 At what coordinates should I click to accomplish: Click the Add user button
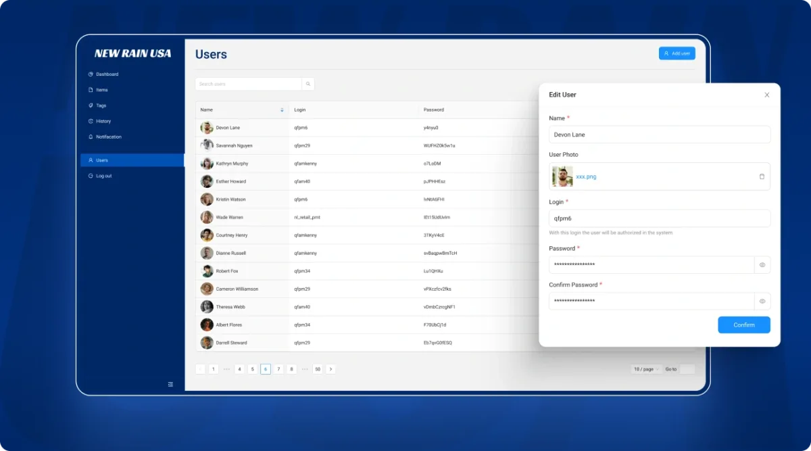pyautogui.click(x=677, y=53)
